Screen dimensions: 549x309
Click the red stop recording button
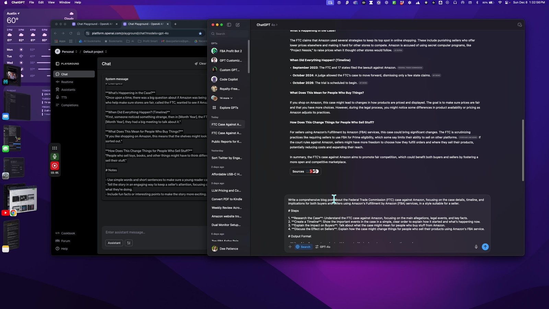[x=55, y=166]
